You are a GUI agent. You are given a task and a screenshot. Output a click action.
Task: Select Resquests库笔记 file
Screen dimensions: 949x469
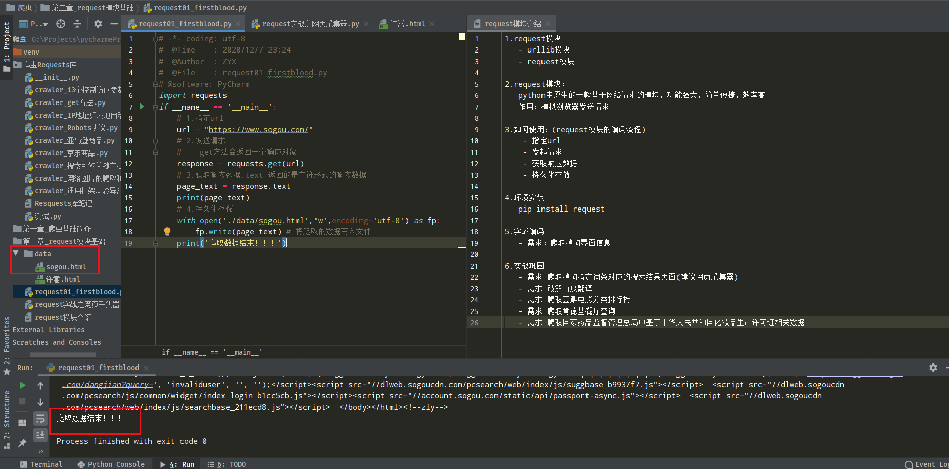tap(58, 203)
